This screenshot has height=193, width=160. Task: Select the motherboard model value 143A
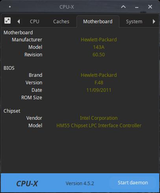pyautogui.click(x=99, y=47)
